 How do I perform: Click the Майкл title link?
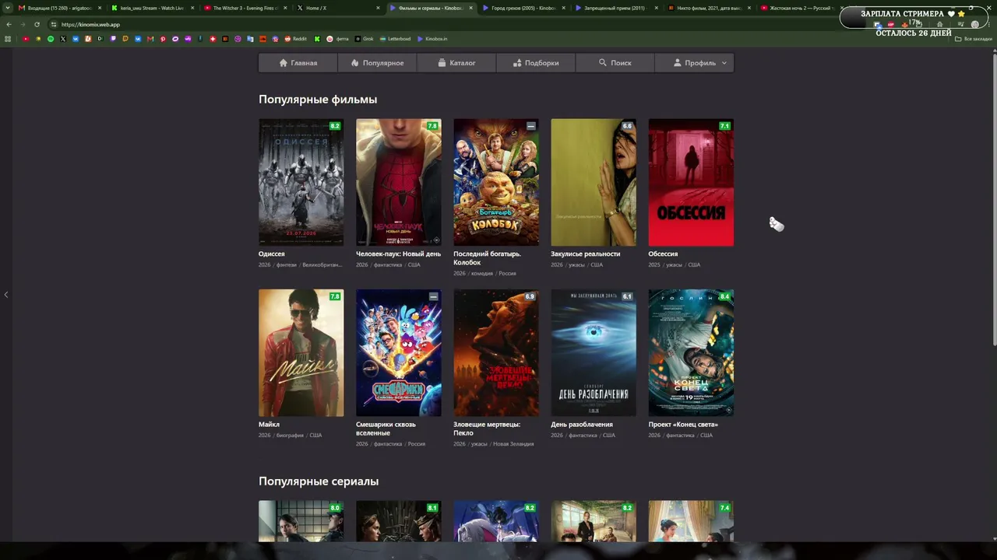pos(269,425)
